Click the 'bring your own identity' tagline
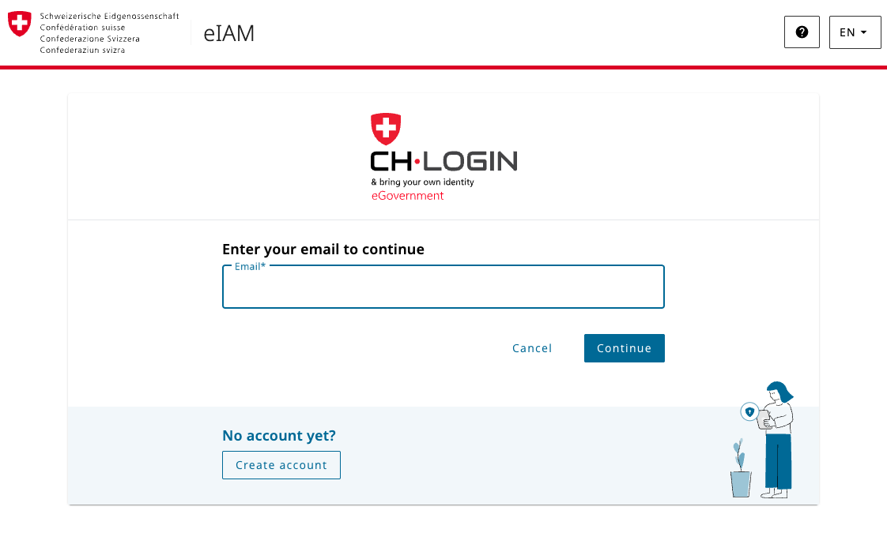 [x=422, y=182]
